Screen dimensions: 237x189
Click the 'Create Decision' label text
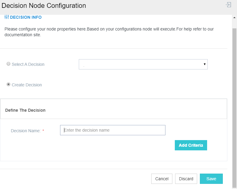[27, 85]
